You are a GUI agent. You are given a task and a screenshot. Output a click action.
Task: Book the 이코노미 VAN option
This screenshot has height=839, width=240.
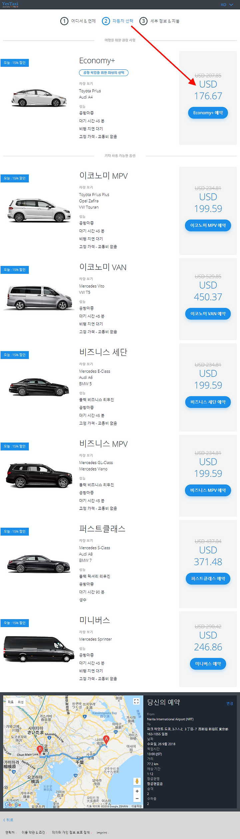(x=208, y=314)
